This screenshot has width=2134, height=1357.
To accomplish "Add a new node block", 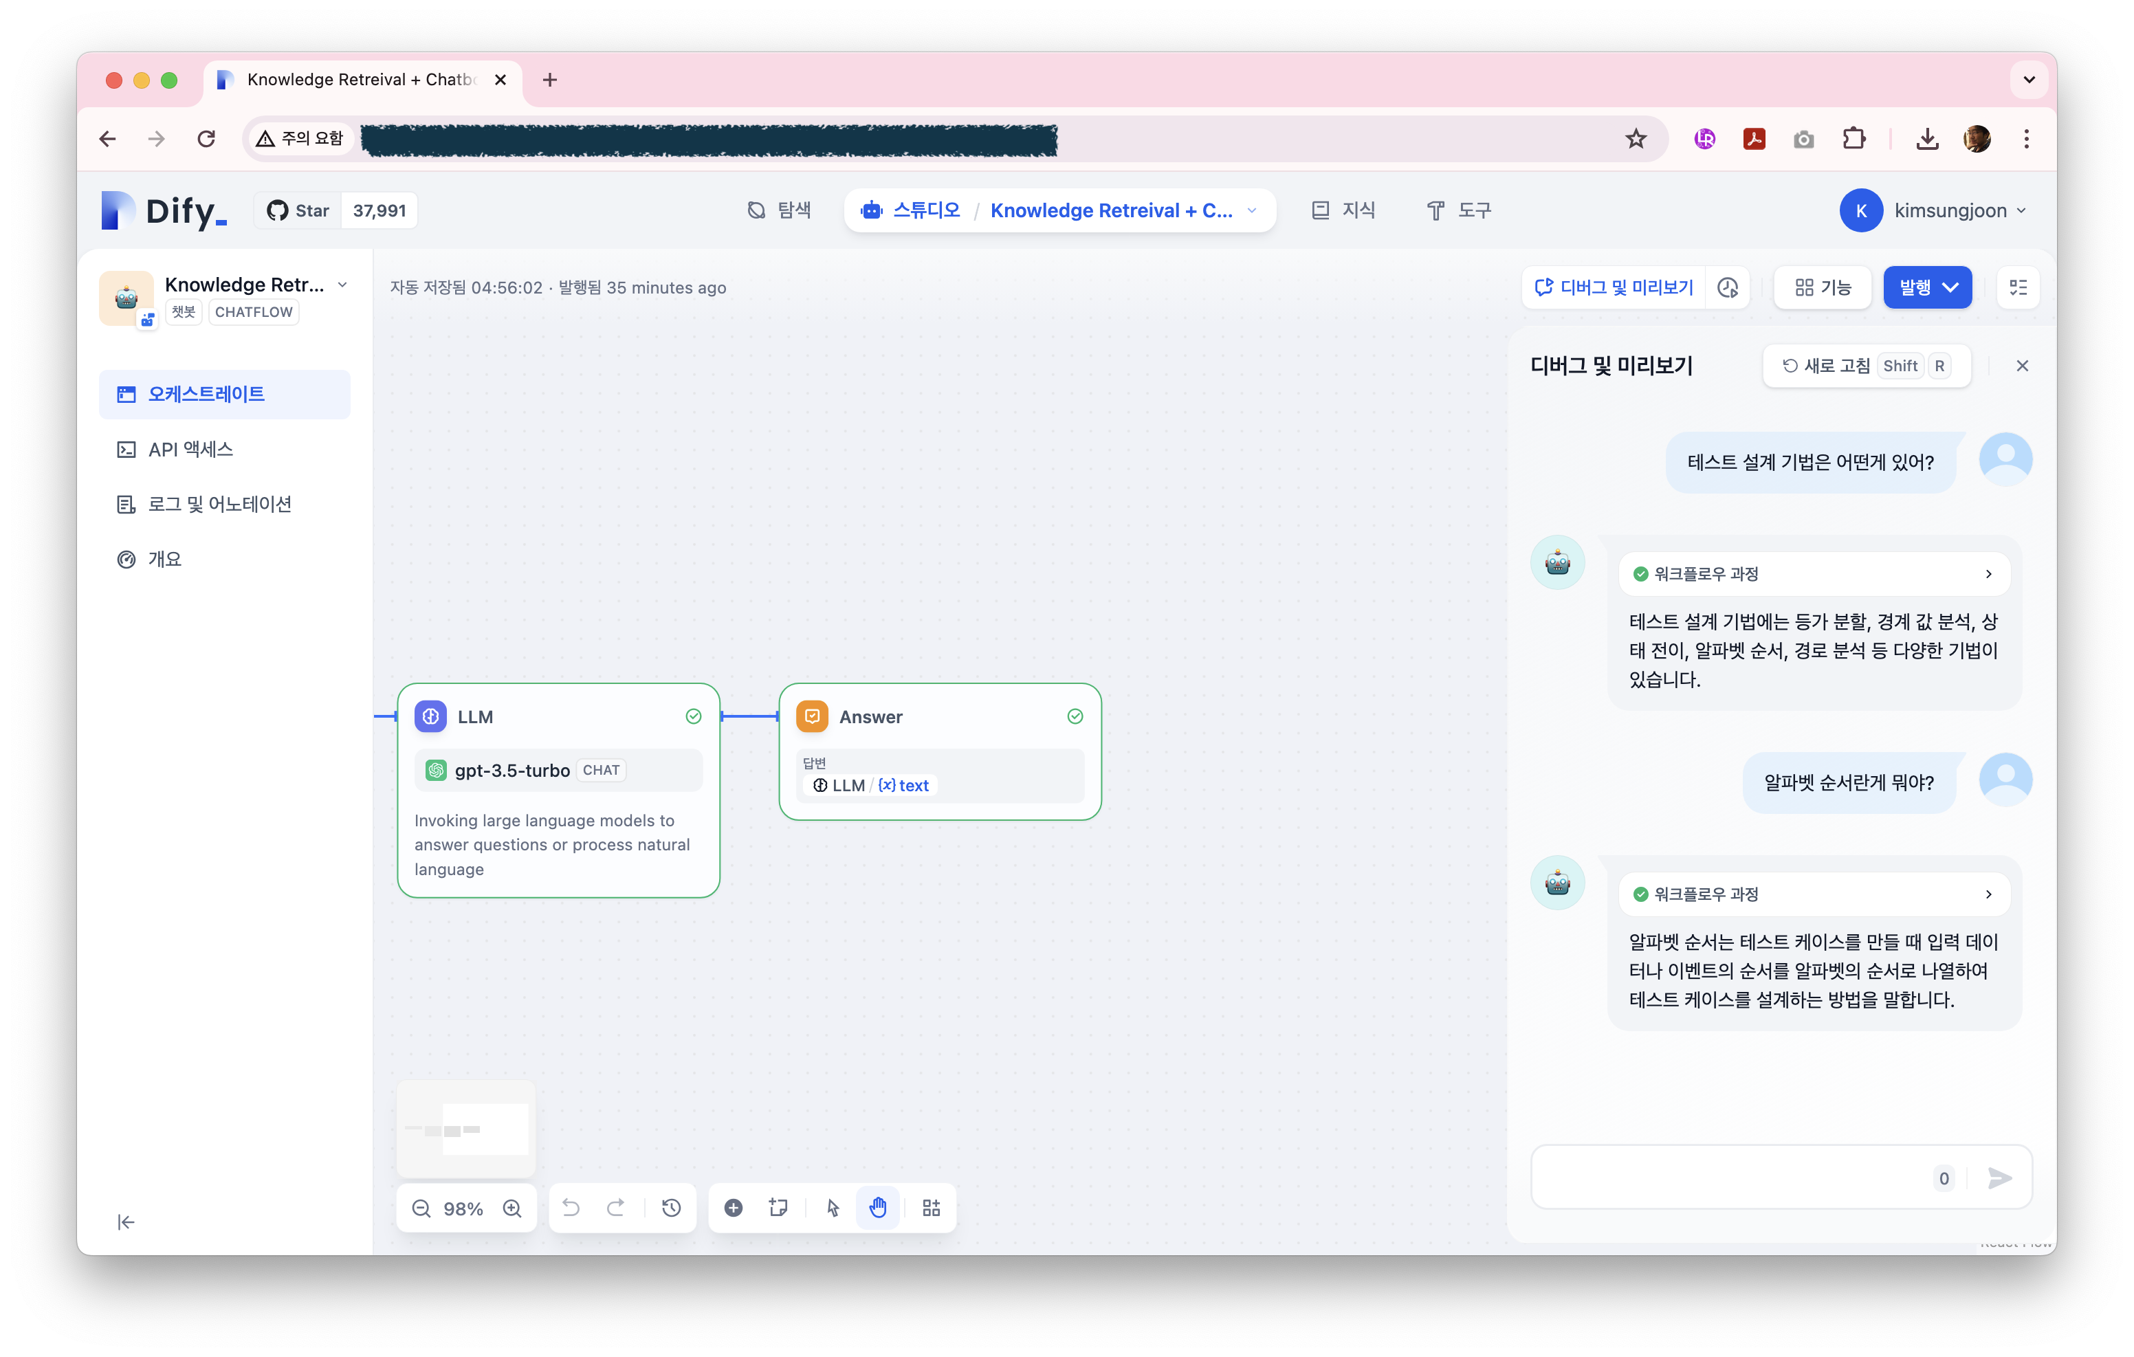I will tap(733, 1207).
